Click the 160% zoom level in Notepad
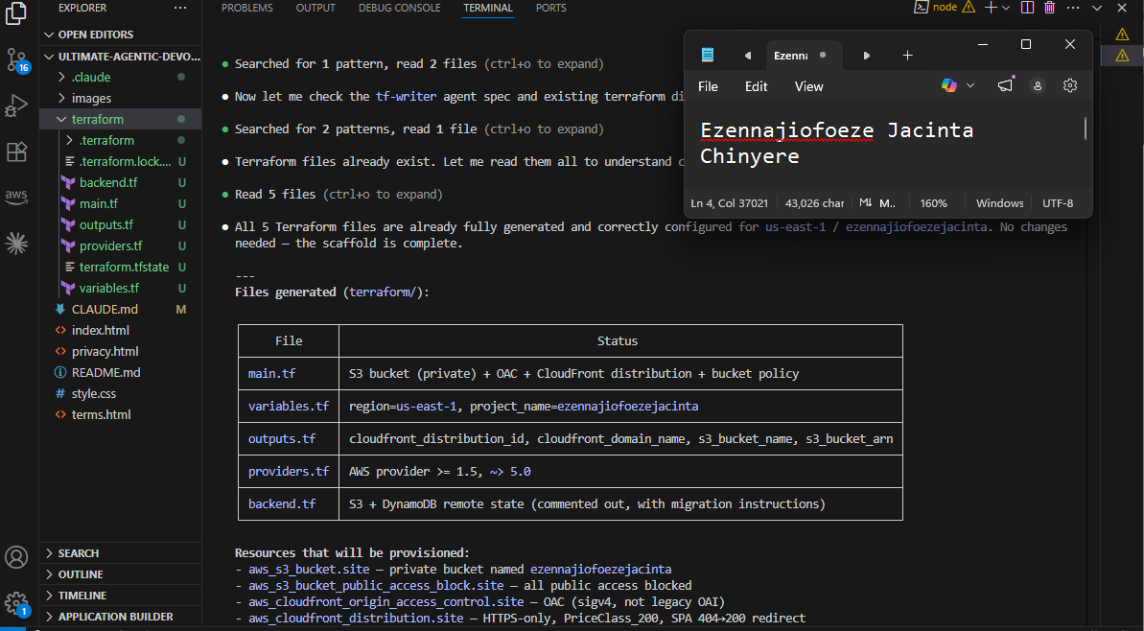The image size is (1144, 631). [x=933, y=203]
